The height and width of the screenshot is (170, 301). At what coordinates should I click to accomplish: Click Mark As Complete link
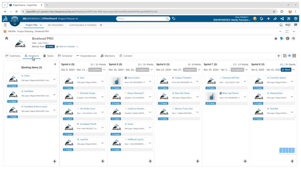(67, 47)
